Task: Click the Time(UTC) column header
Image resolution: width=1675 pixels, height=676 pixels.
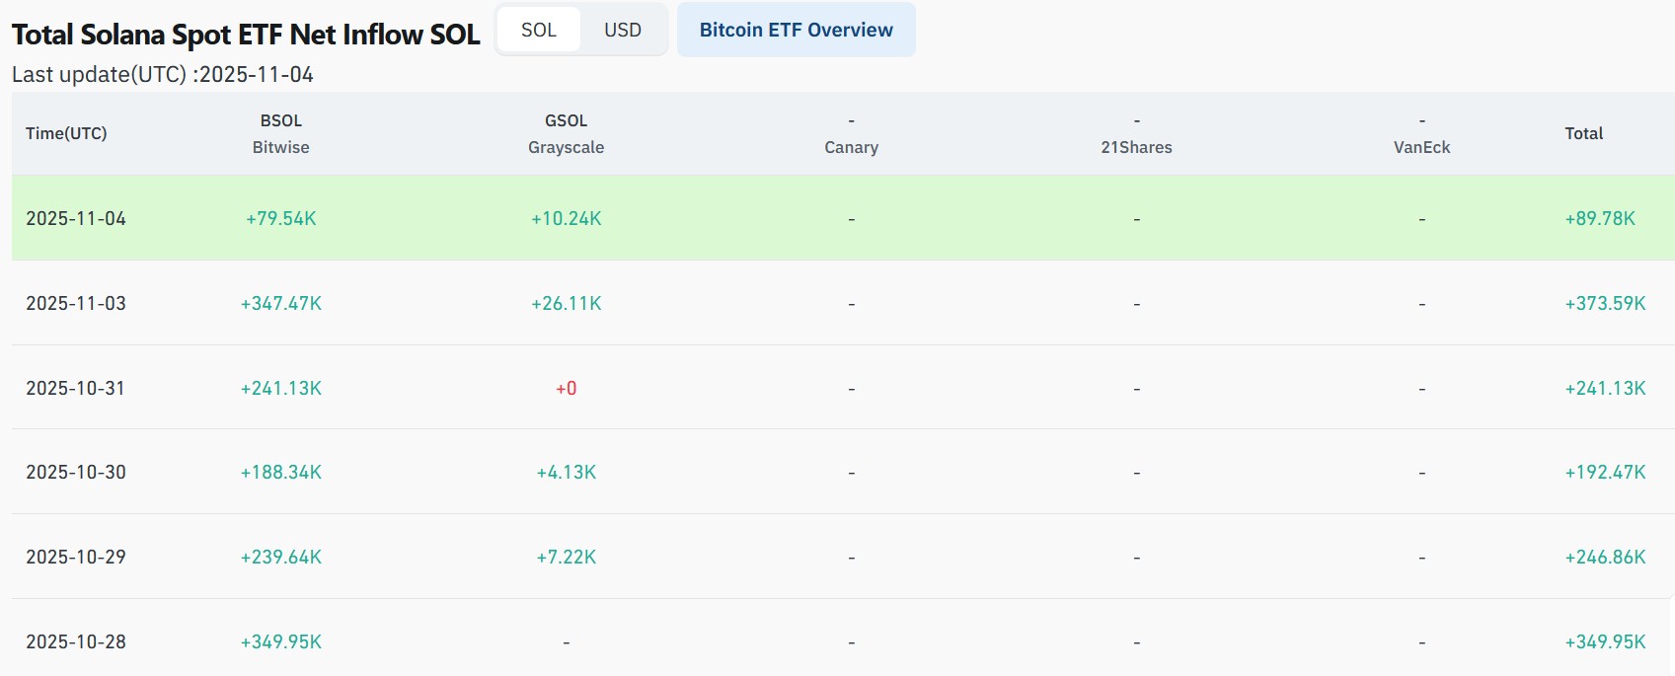Action: click(x=66, y=133)
